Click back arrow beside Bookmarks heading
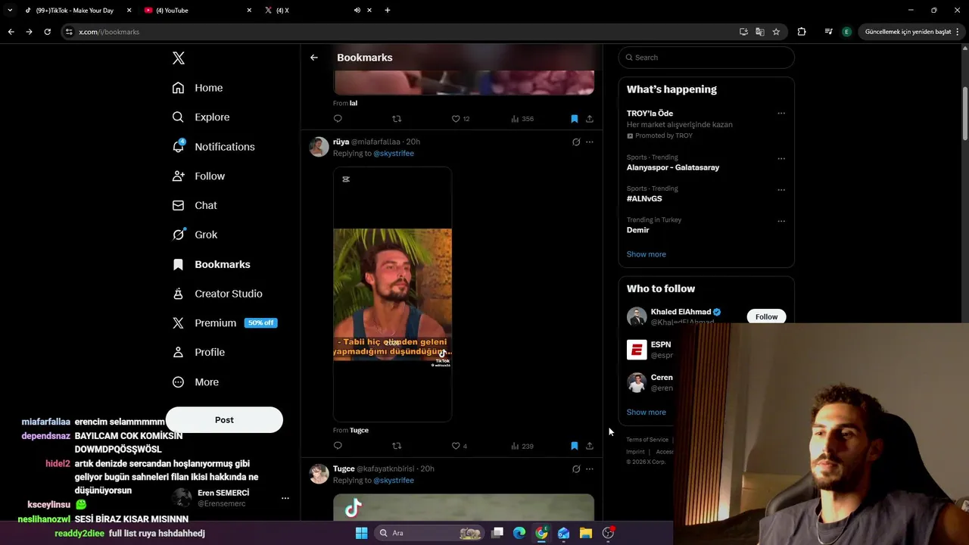969x545 pixels. pos(314,58)
